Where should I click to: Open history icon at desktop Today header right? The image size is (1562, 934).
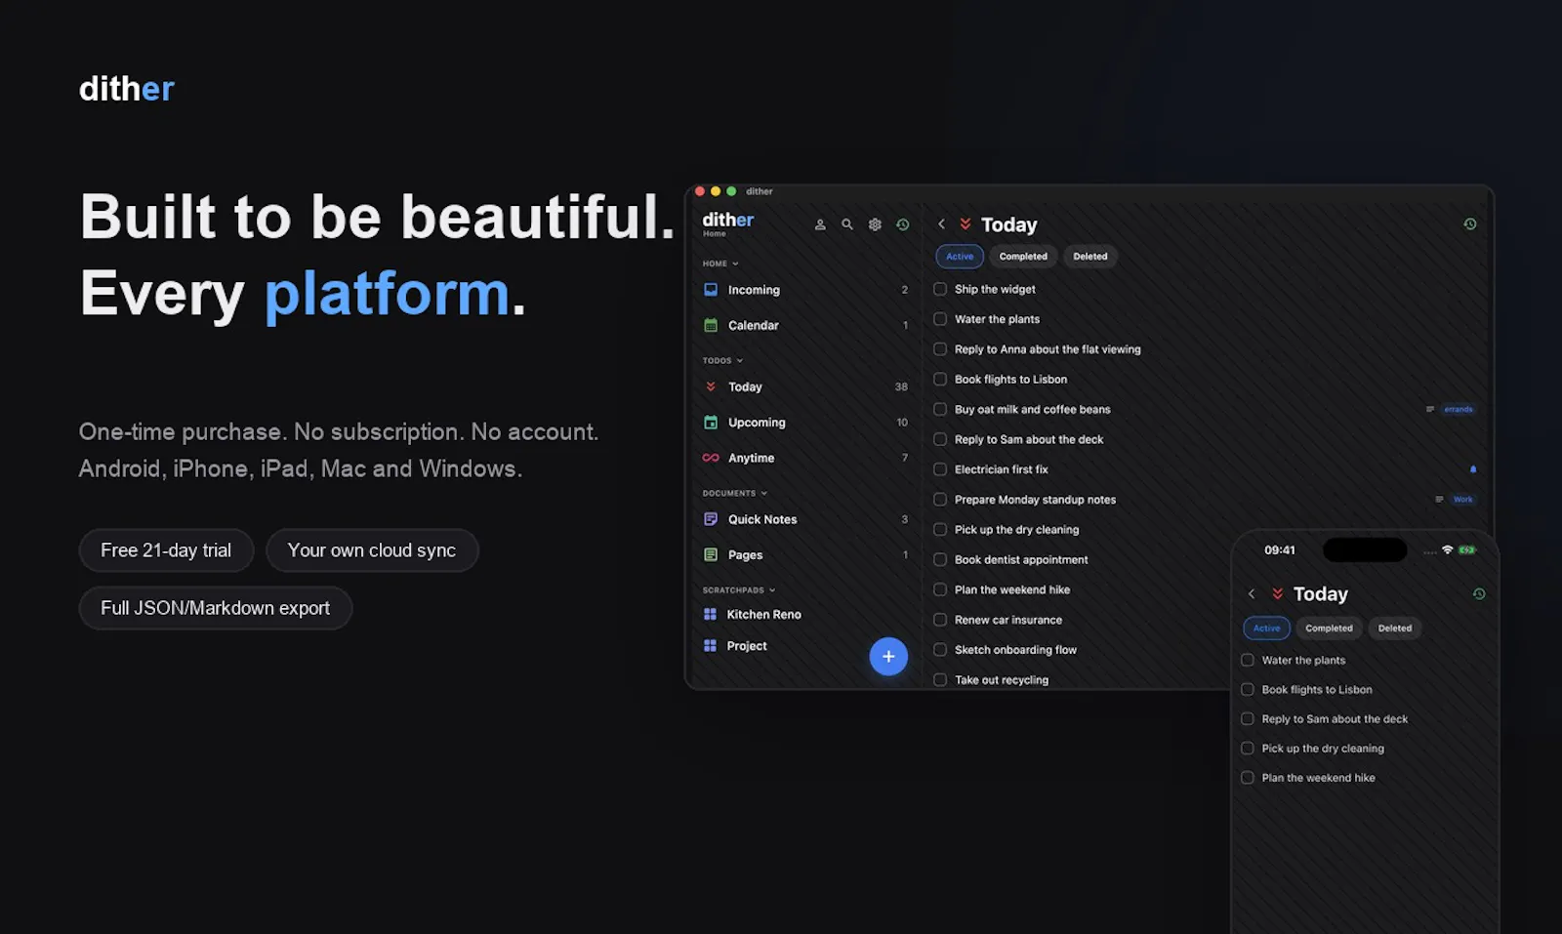(x=1470, y=224)
